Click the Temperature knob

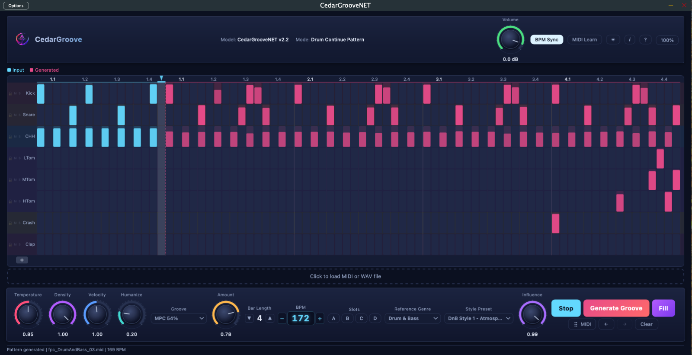(x=28, y=314)
